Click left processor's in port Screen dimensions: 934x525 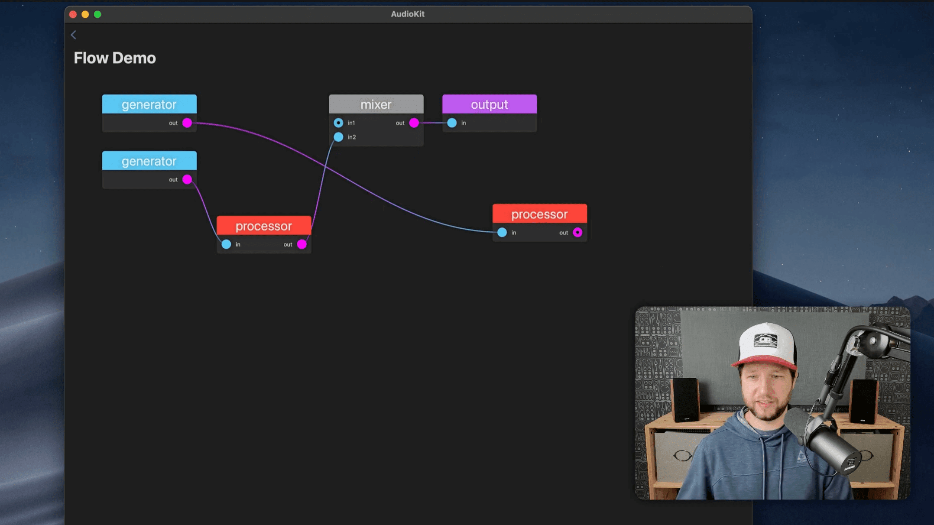(226, 245)
